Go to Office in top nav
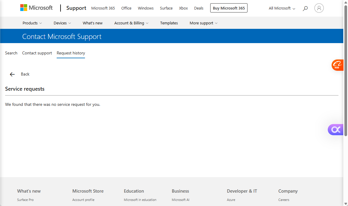Screen dimensions: 348x206 tap(126, 8)
